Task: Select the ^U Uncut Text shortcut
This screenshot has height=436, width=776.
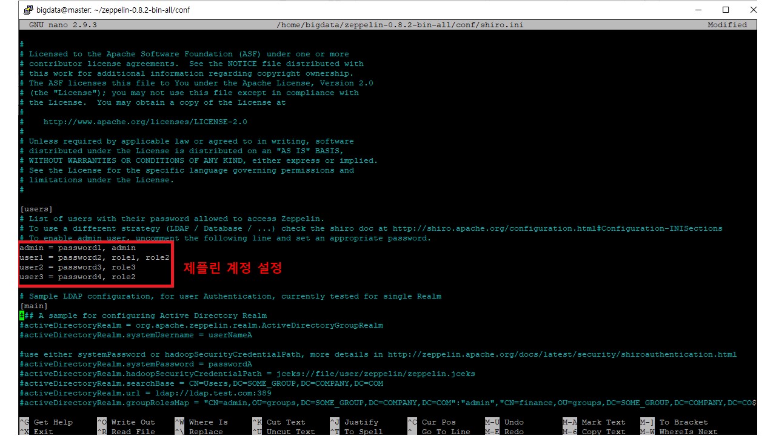Action: coord(284,432)
